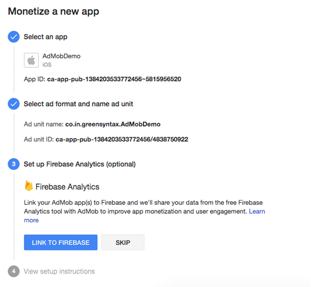Screen dimensions: 311x287
Task: Click the Select an app checkmark icon
Action: 13,37
